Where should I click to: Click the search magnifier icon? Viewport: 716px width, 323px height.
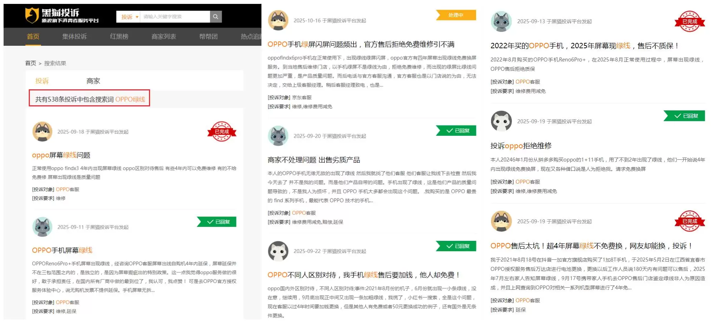click(x=216, y=17)
